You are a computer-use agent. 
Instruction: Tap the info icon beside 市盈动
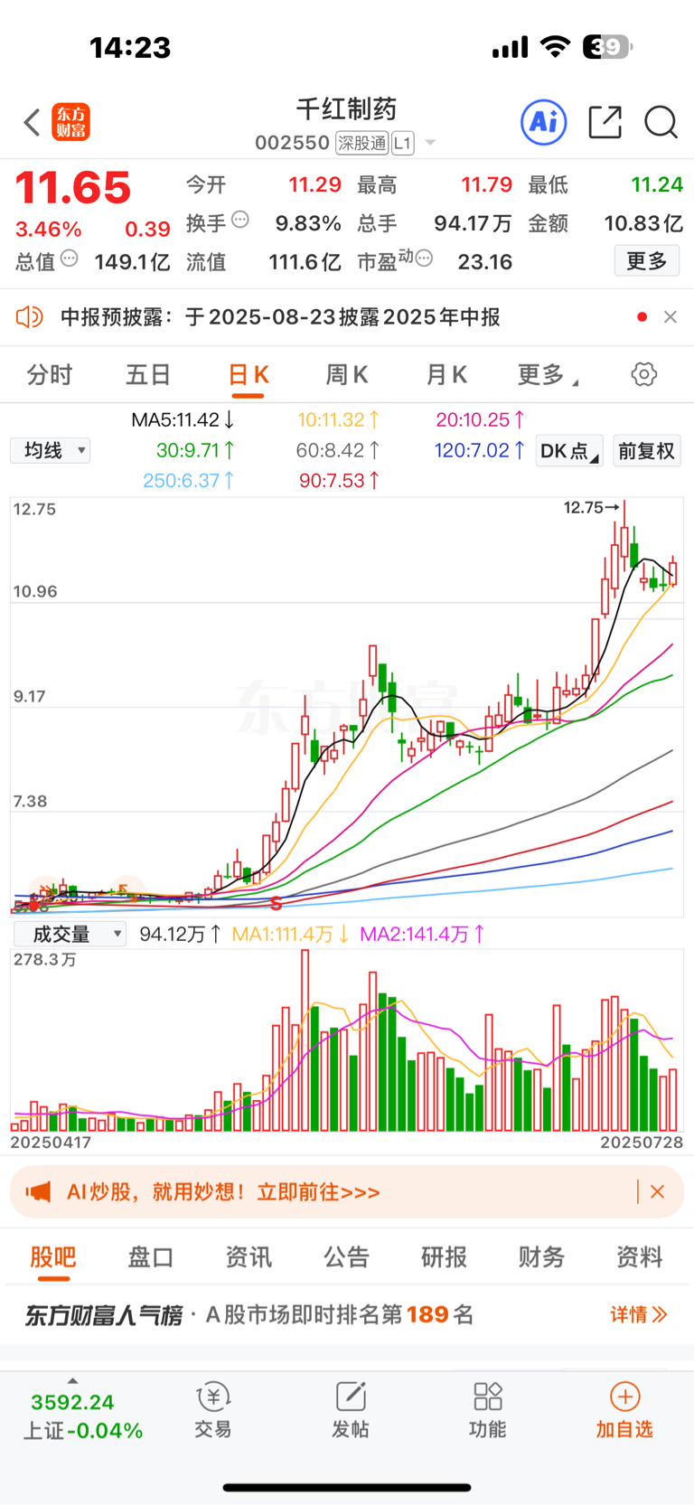(424, 259)
